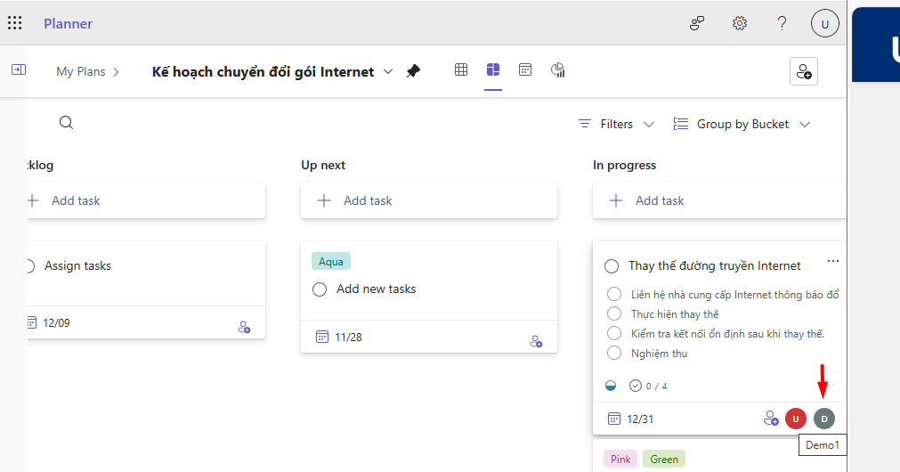Pin the plan with the pushpin icon

(413, 71)
